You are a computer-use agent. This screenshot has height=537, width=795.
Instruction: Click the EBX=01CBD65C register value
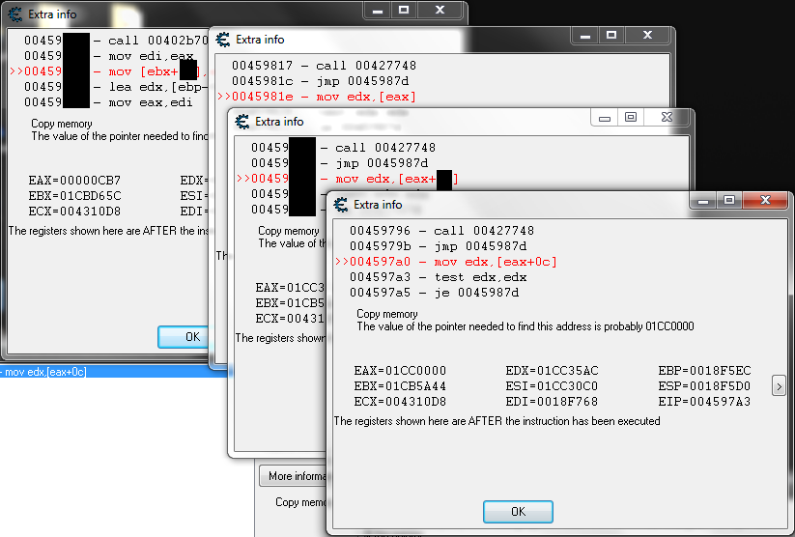click(x=74, y=196)
